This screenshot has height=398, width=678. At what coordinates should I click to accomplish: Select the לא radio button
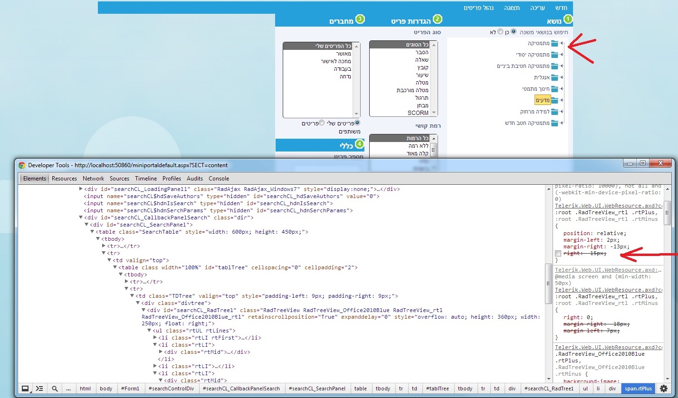pyautogui.click(x=500, y=31)
